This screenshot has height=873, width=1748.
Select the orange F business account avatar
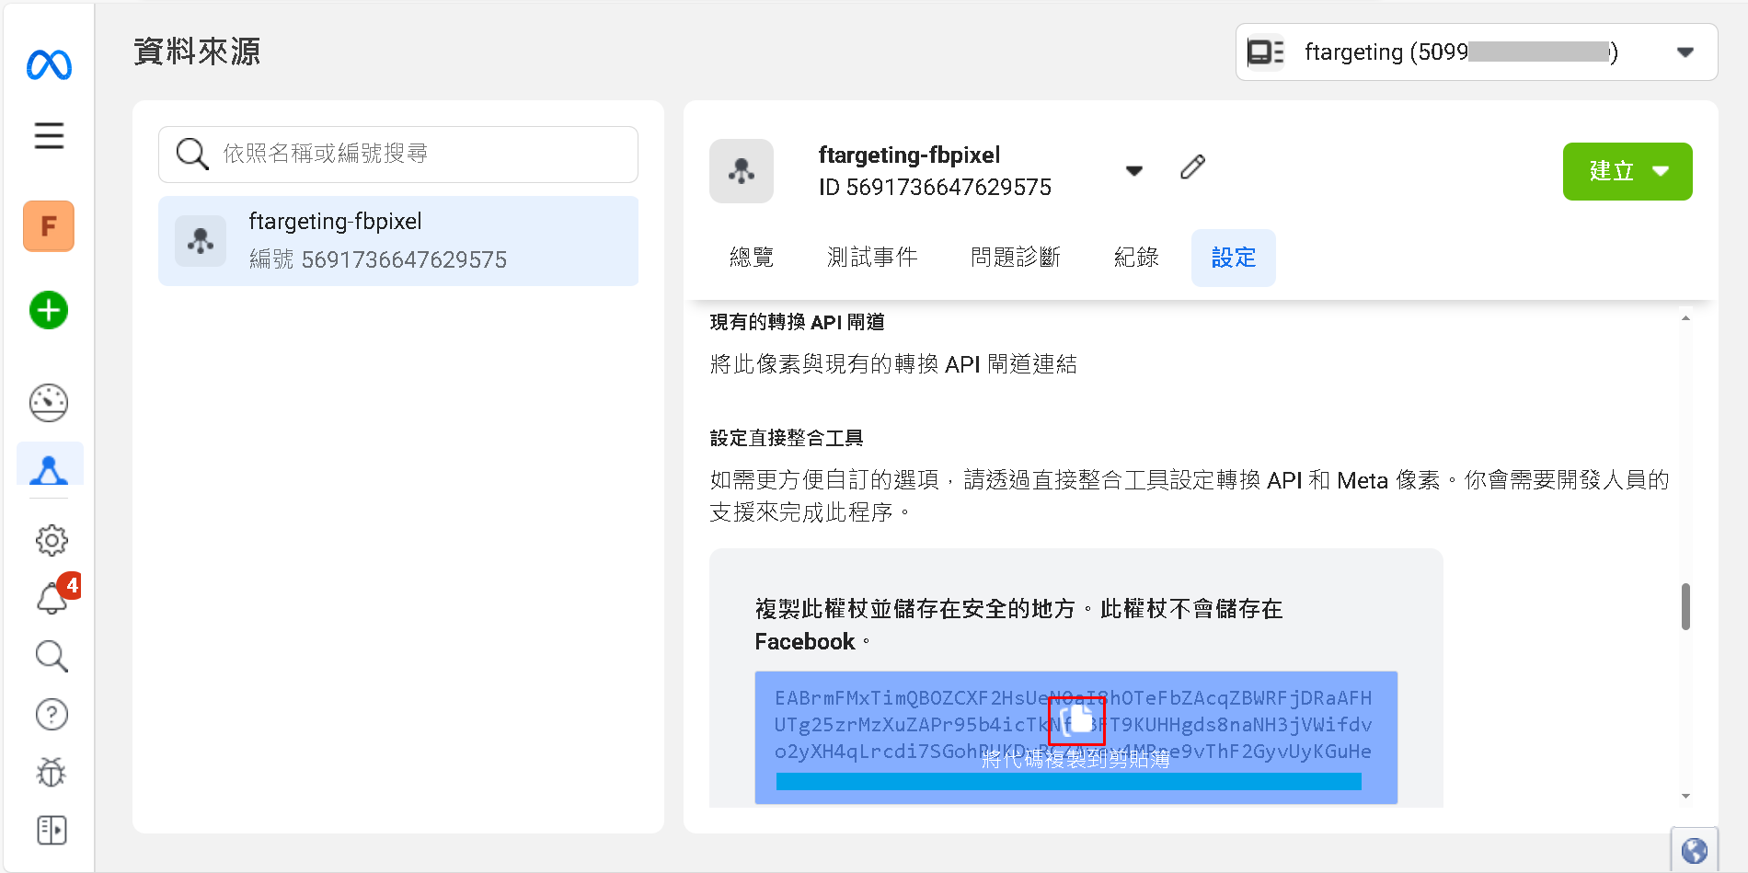(x=49, y=226)
